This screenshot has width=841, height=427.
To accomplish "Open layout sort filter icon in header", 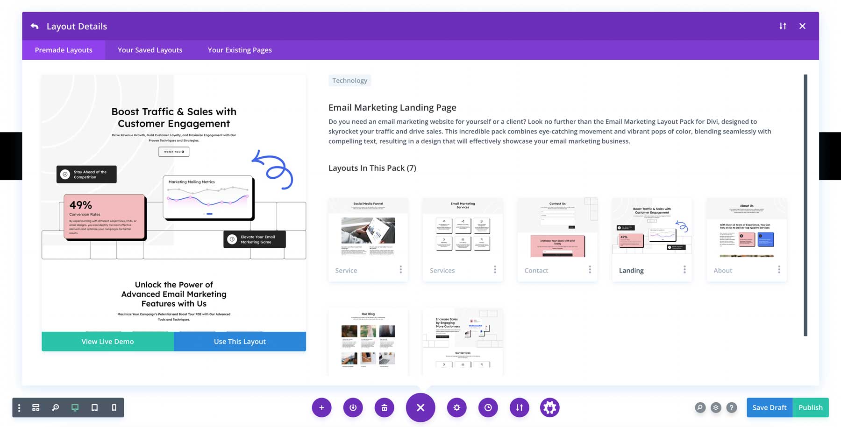I will coord(783,26).
